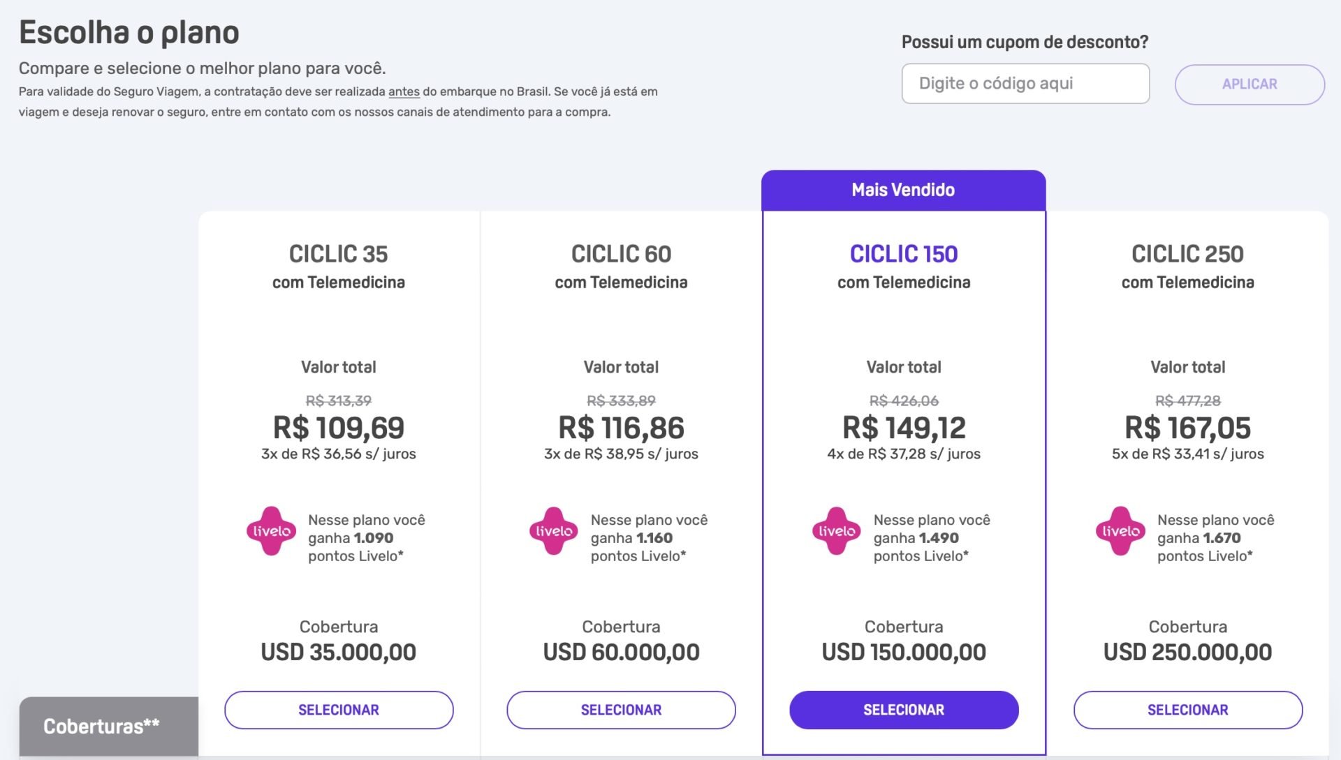The height and width of the screenshot is (760, 1341).
Task: Click the 1.670 pontos Livelo text
Action: [1215, 547]
